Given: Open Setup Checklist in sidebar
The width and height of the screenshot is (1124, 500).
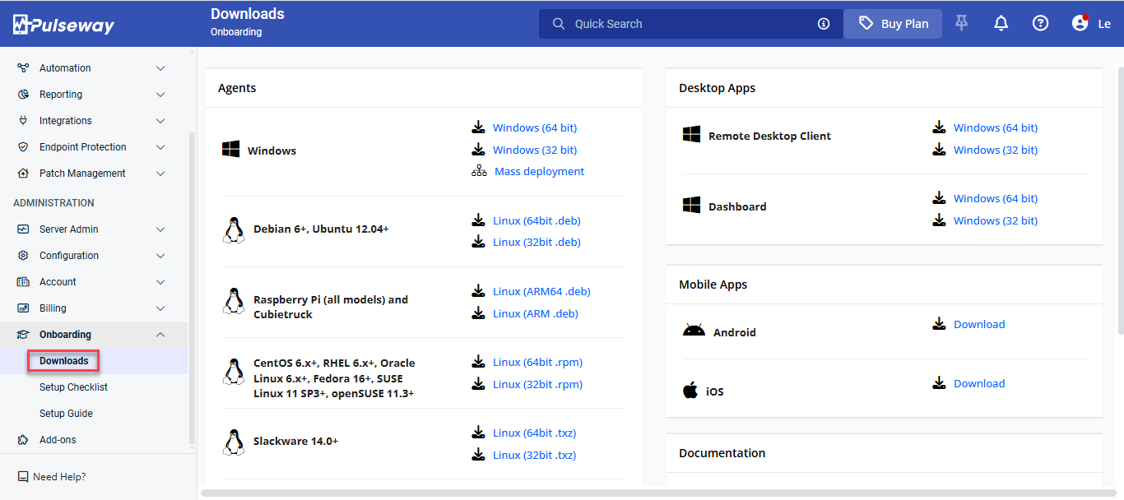Looking at the screenshot, I should (73, 387).
